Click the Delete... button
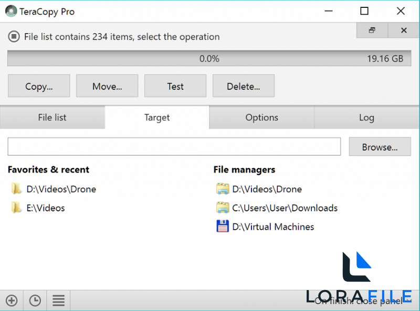Viewport: 420px width, 311px height. (244, 86)
